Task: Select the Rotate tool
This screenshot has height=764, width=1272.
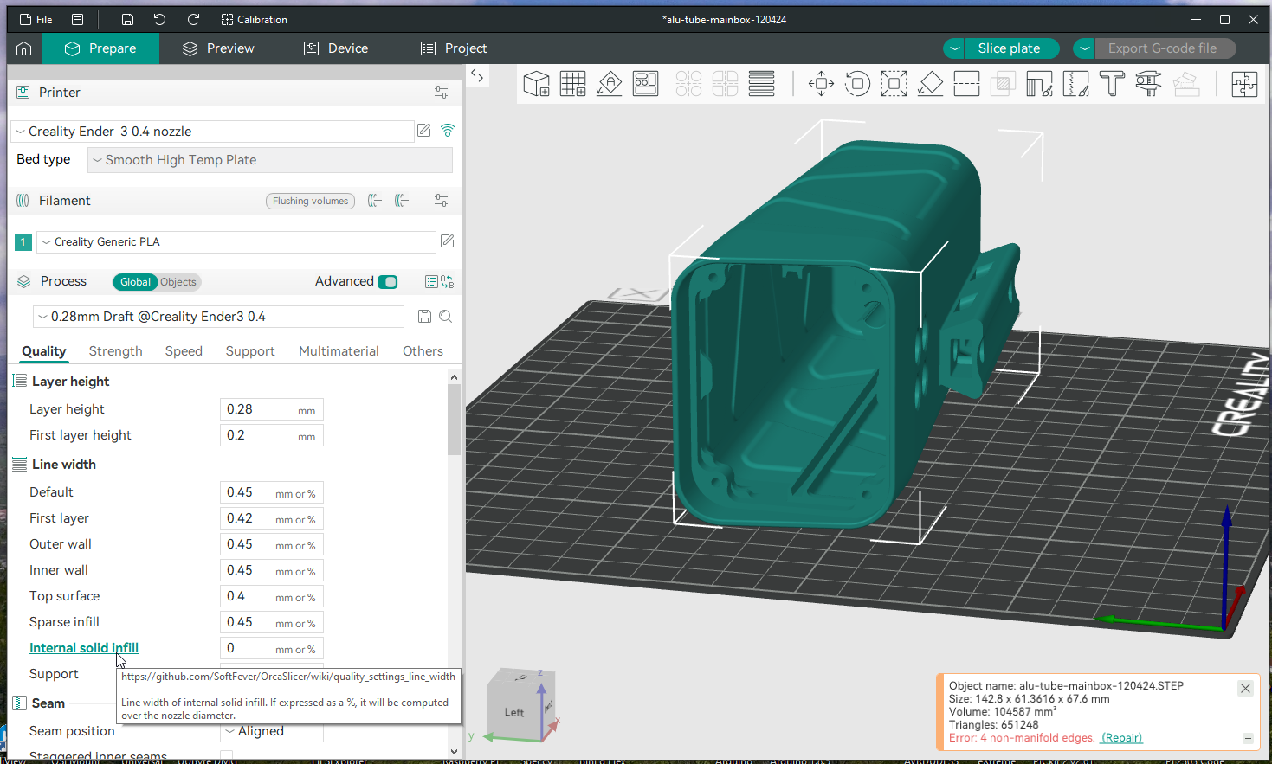Action: click(857, 84)
